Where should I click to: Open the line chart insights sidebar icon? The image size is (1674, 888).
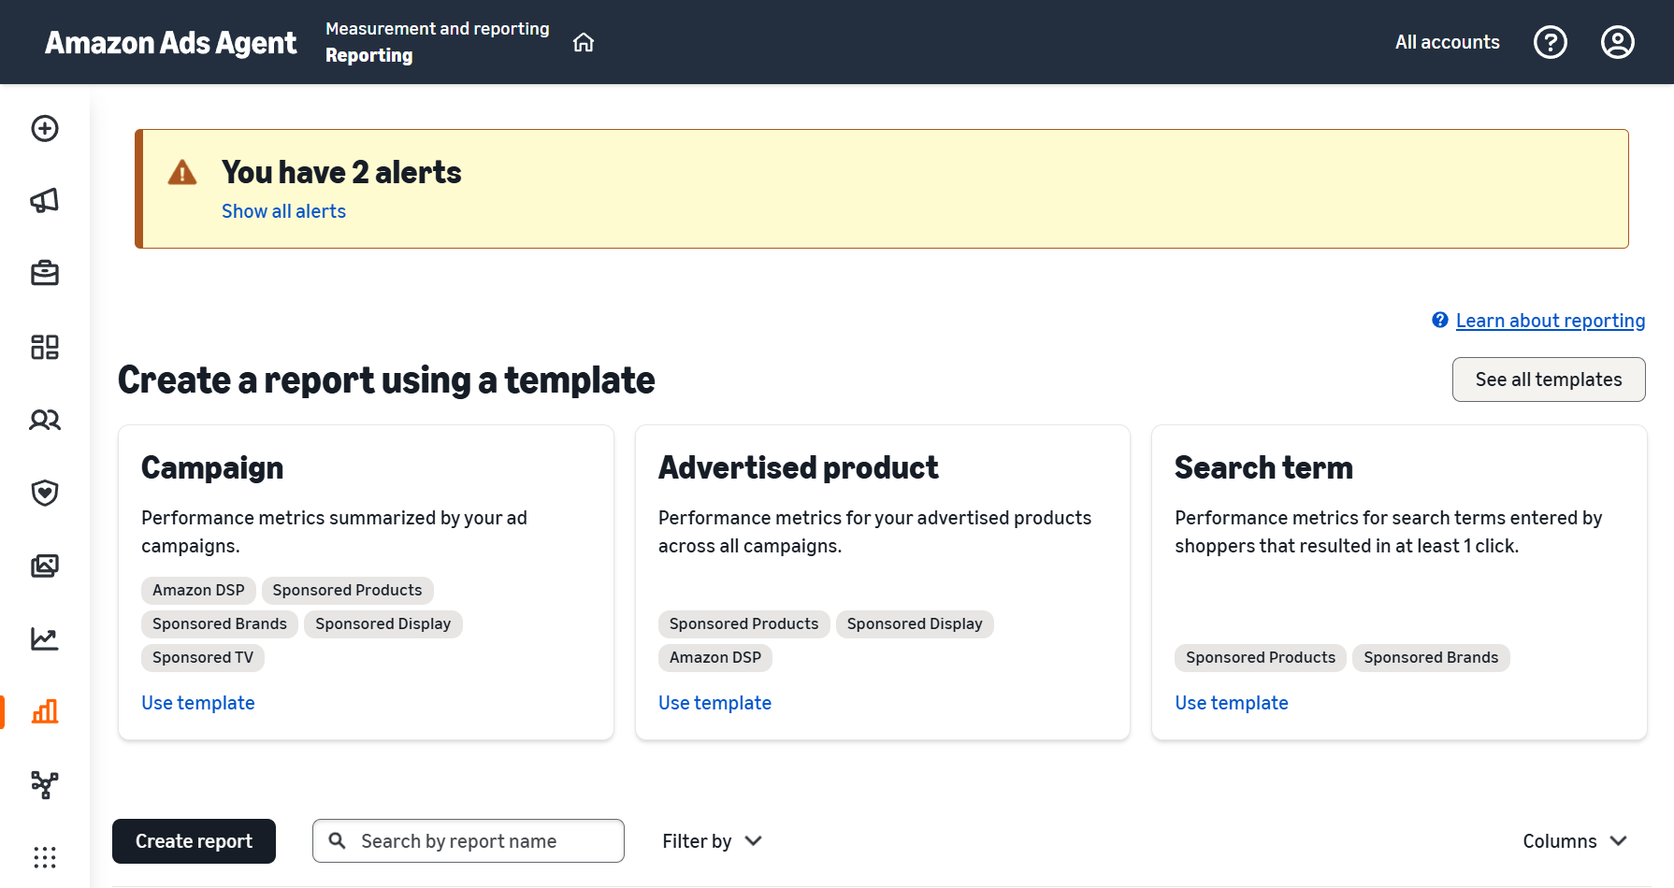coord(45,638)
